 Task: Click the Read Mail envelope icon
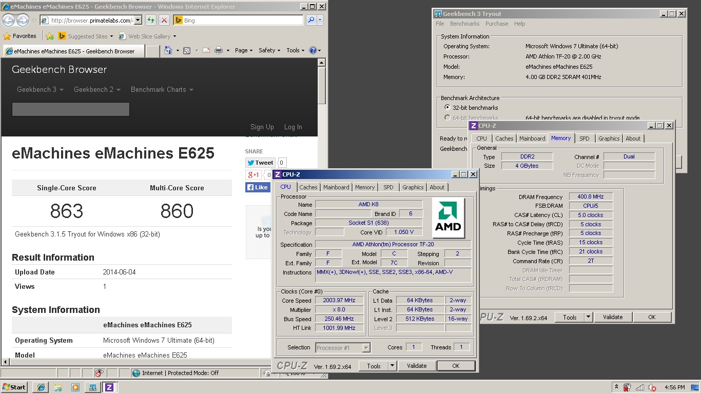(206, 50)
